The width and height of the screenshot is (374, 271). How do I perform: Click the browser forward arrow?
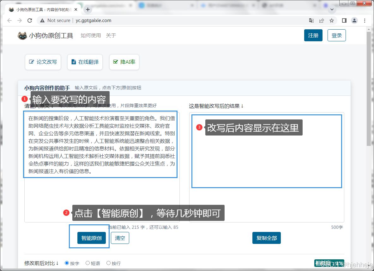[x=20, y=20]
